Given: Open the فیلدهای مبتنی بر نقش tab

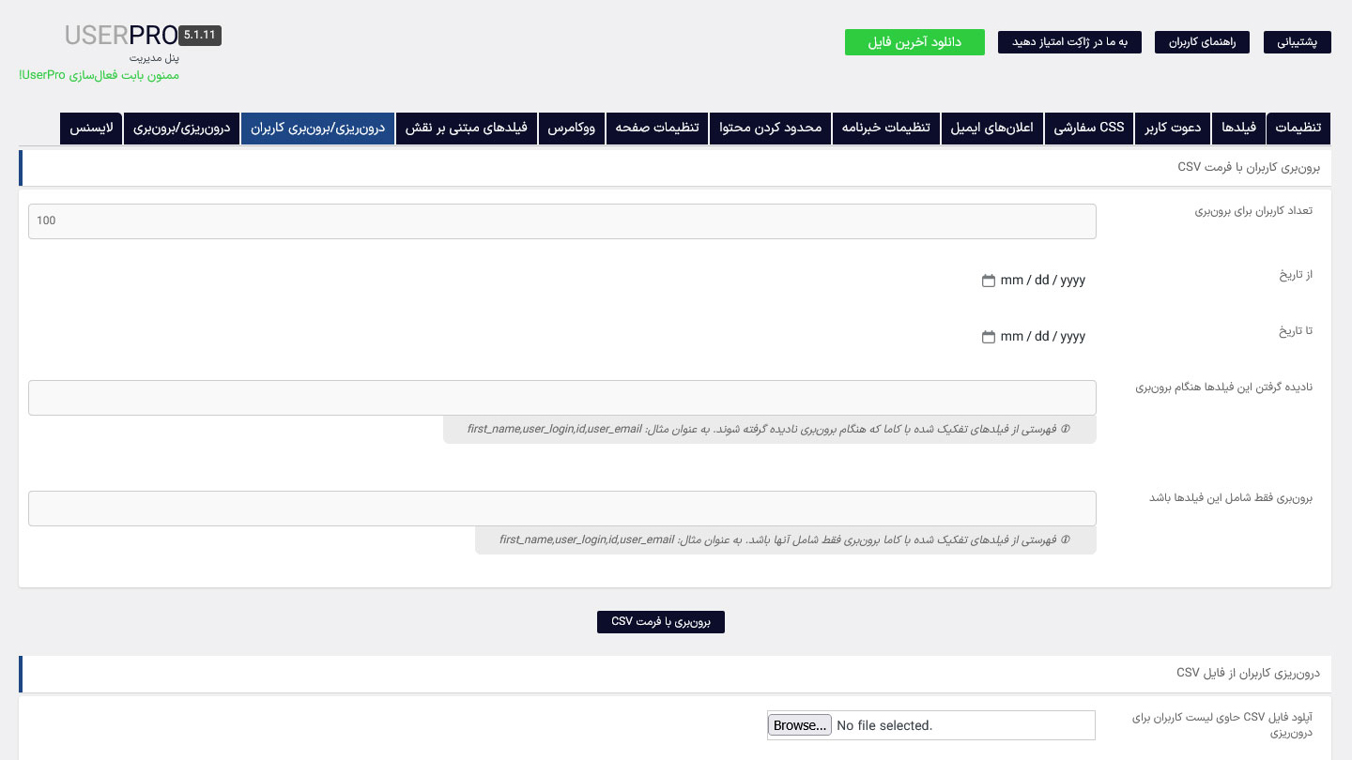Looking at the screenshot, I should [467, 129].
